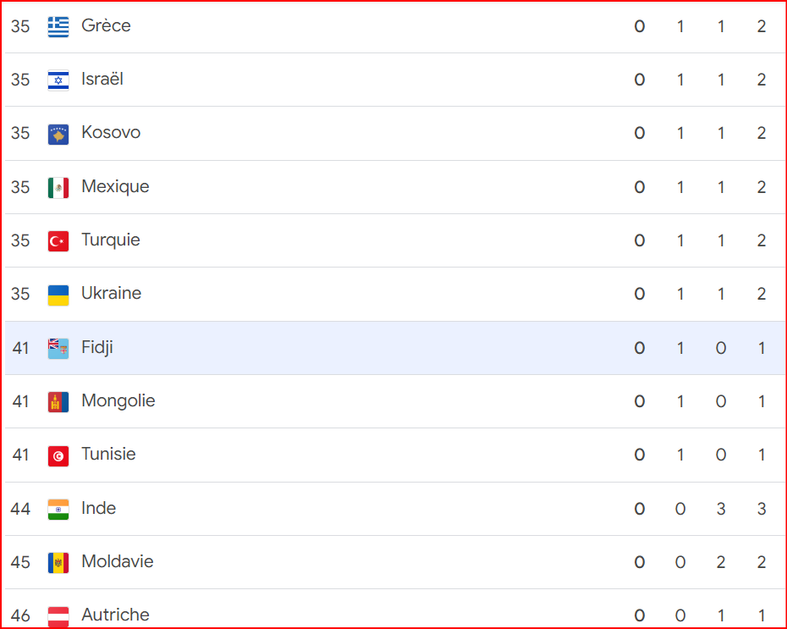Click the Israel flag icon
Screen dimensions: 787x629
[58, 80]
